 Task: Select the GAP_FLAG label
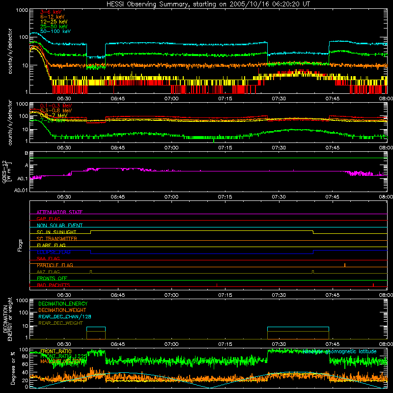(48, 219)
